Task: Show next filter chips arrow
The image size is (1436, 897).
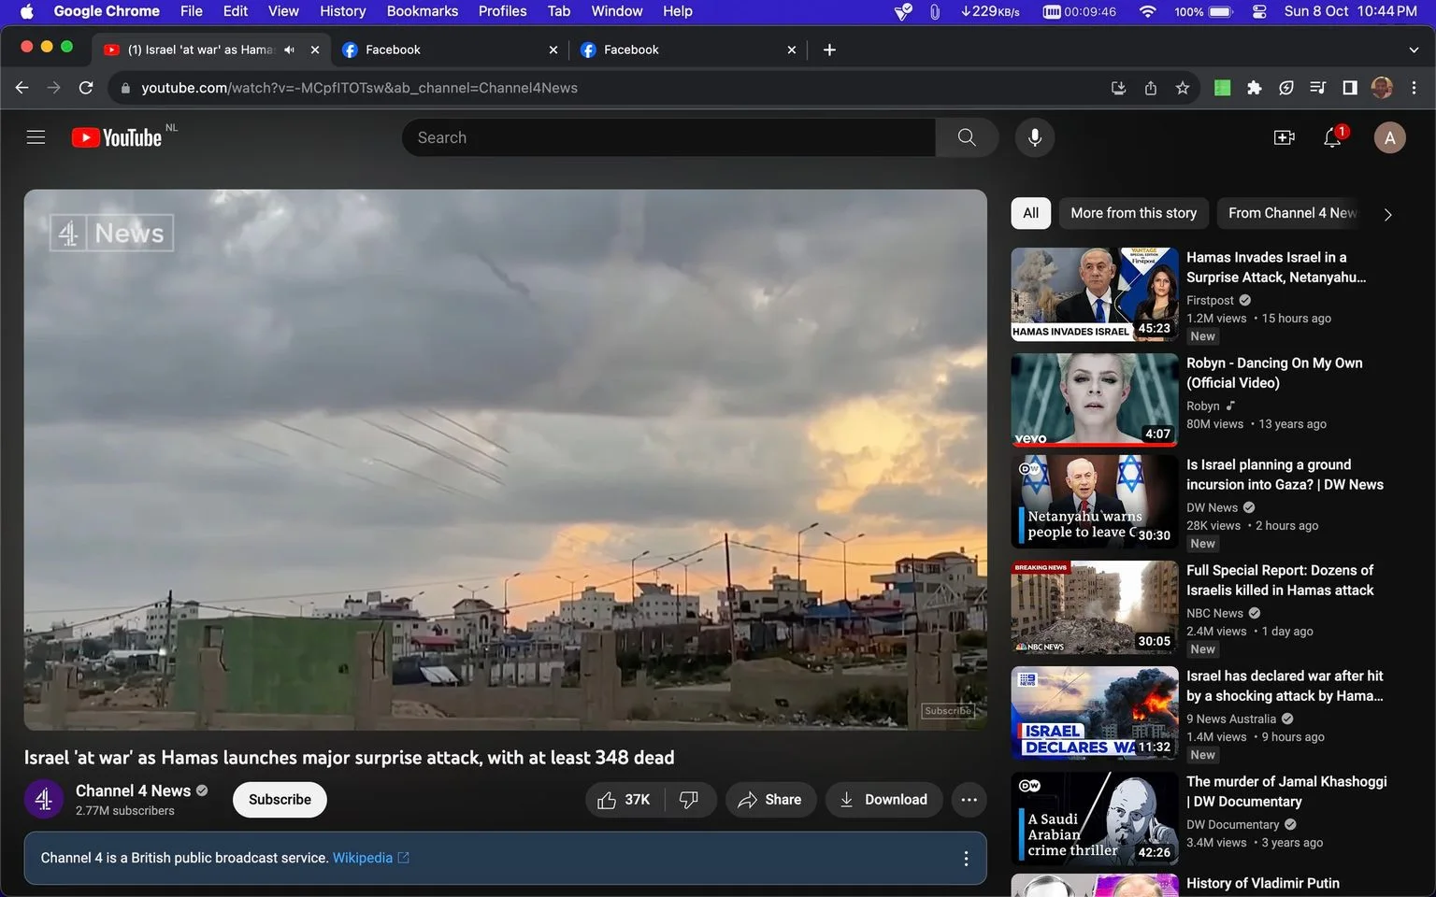Action: (x=1387, y=214)
